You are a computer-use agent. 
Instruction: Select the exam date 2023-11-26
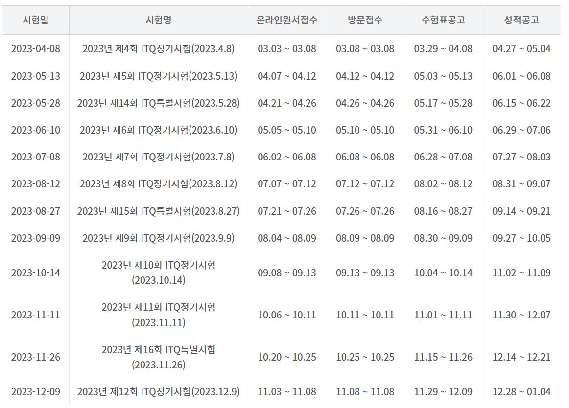coord(36,357)
